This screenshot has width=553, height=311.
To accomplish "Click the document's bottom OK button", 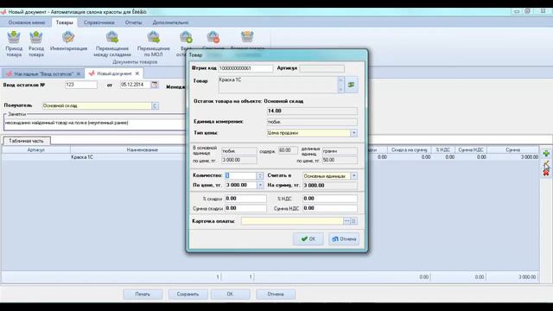I will click(231, 294).
